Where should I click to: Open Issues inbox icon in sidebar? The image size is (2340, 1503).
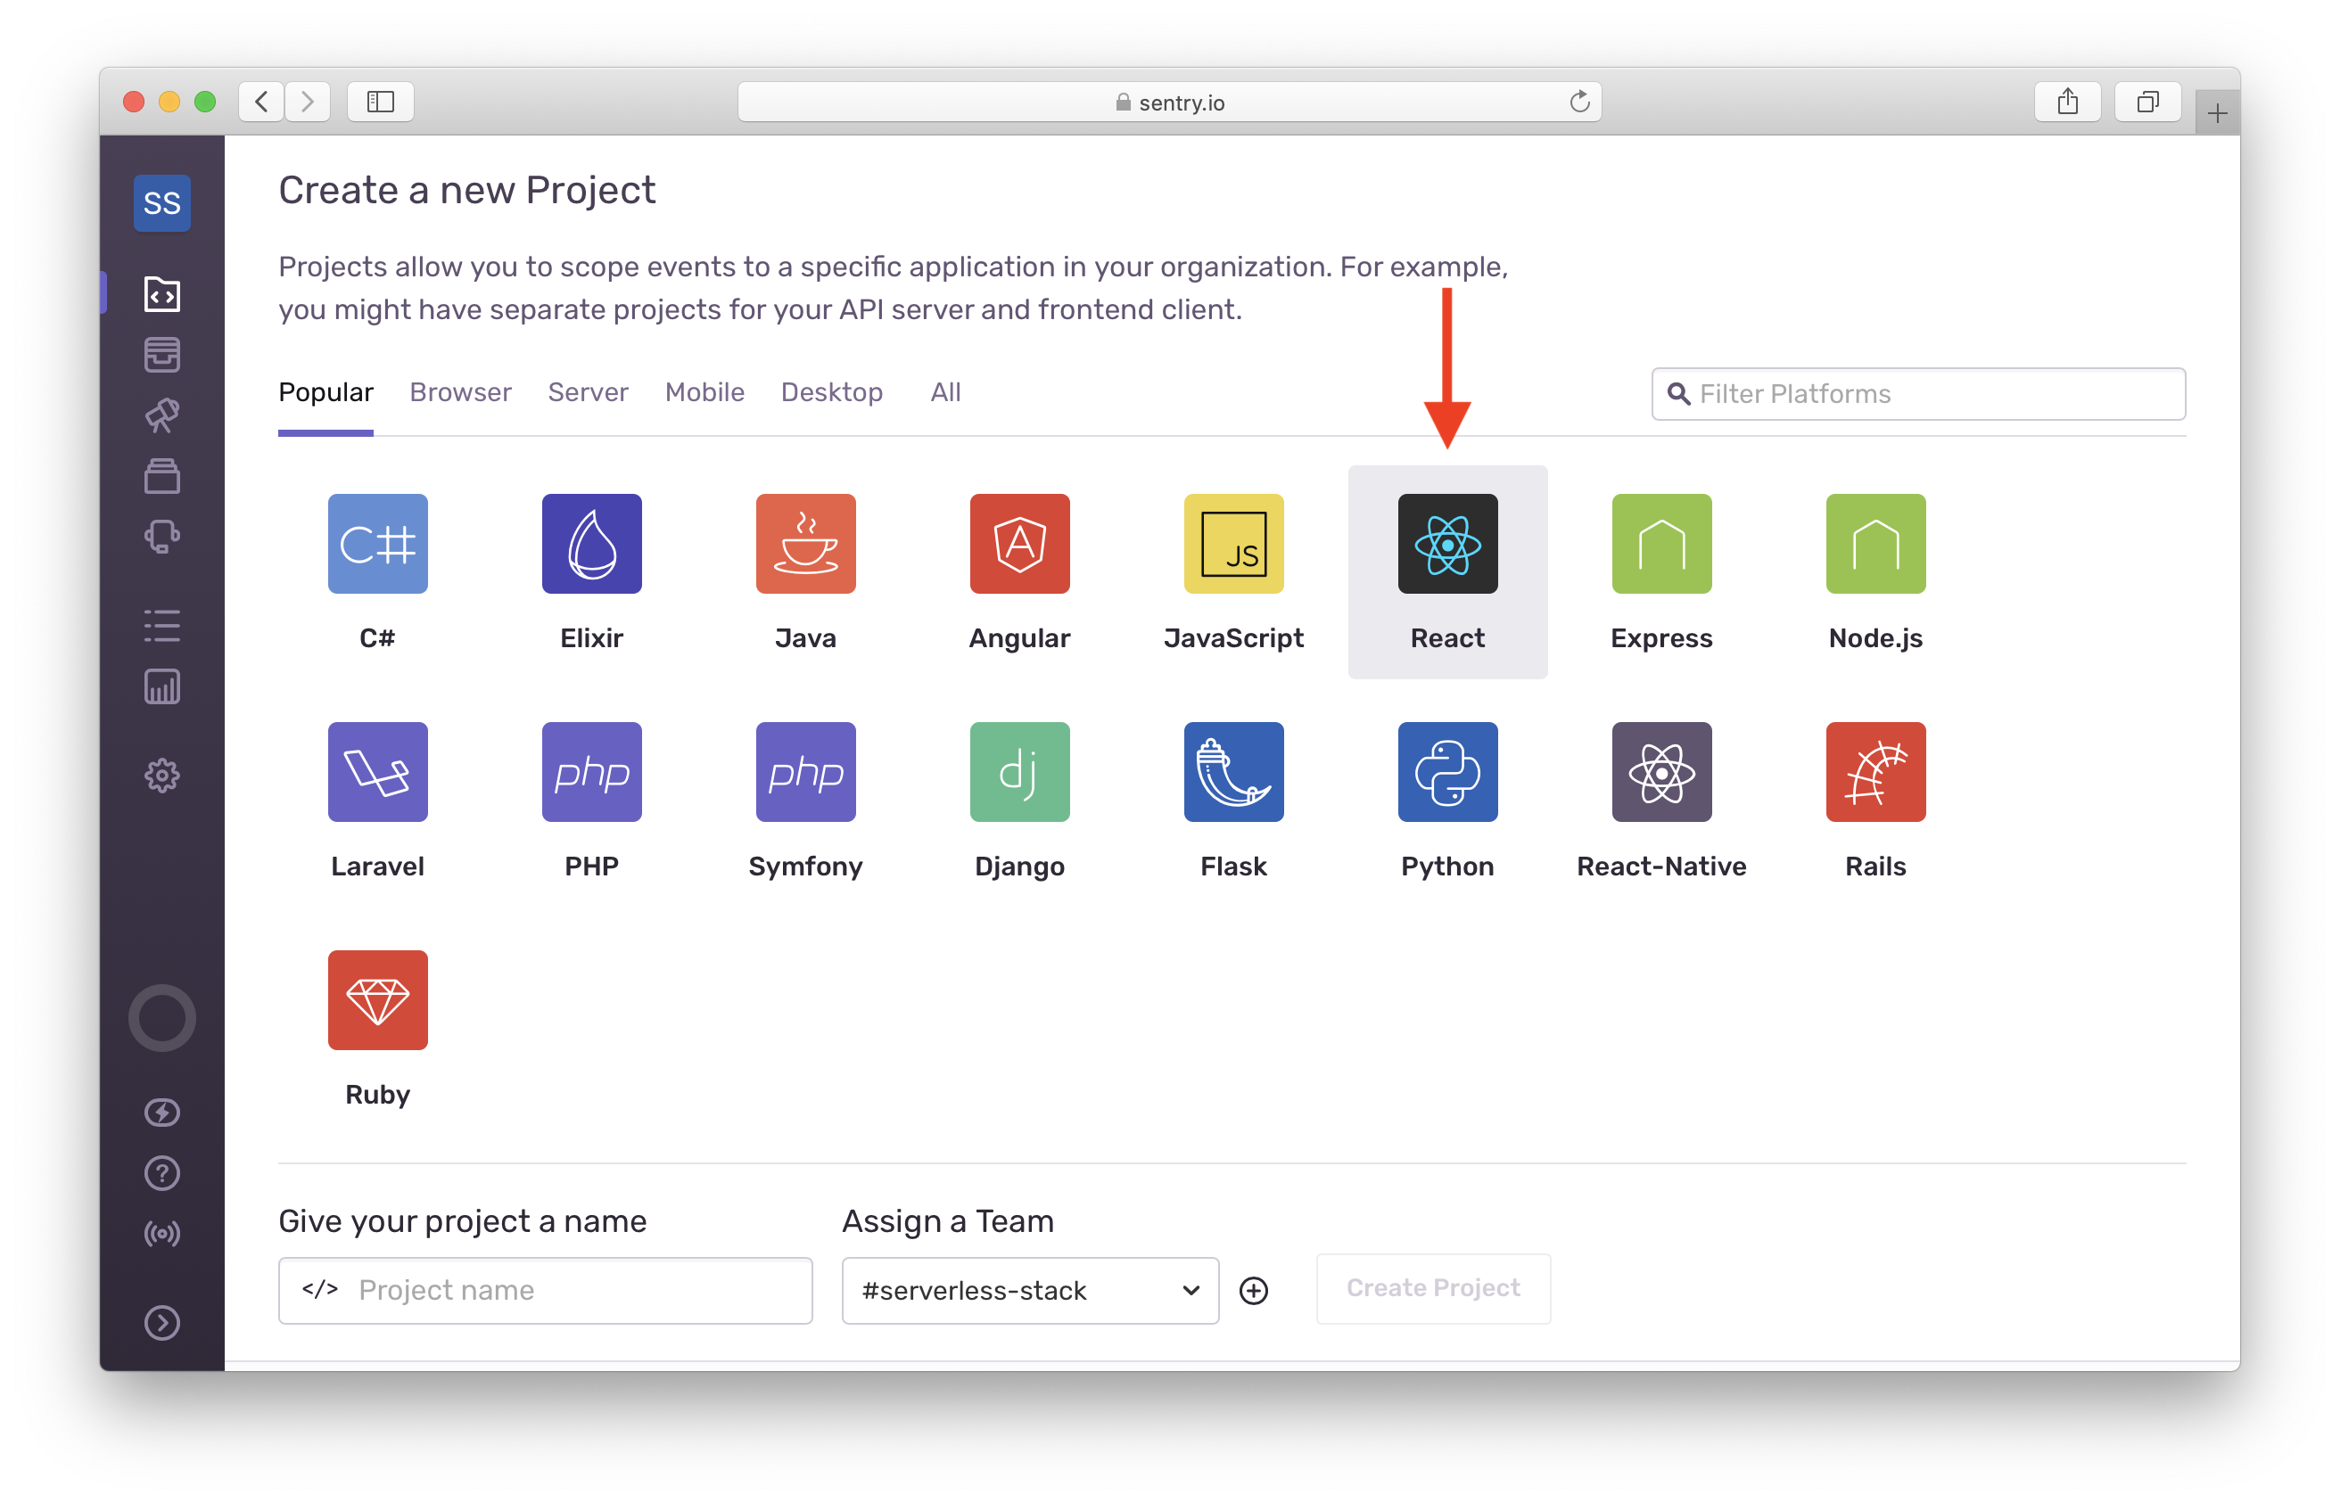(x=162, y=354)
